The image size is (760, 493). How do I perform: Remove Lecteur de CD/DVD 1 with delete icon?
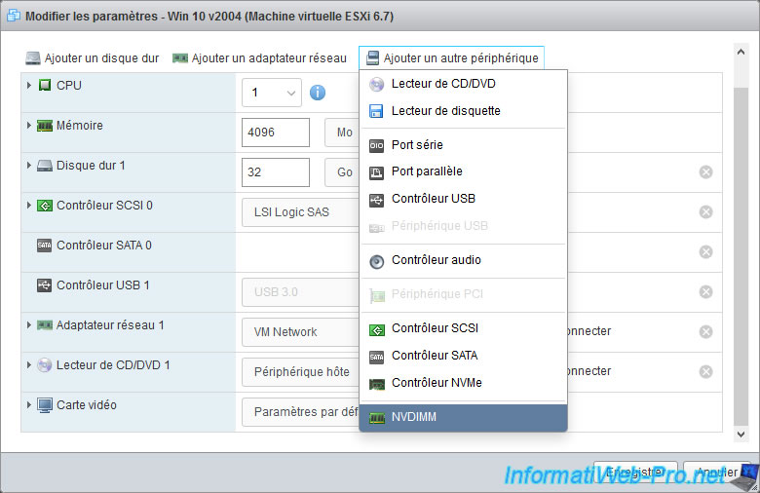coord(705,371)
